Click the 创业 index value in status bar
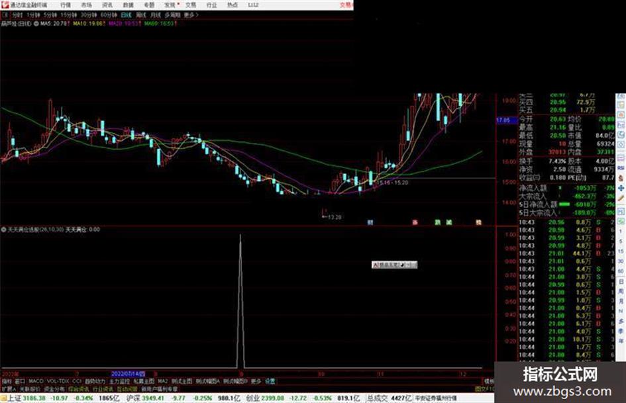The height and width of the screenshot is (403, 626). pyautogui.click(x=273, y=398)
